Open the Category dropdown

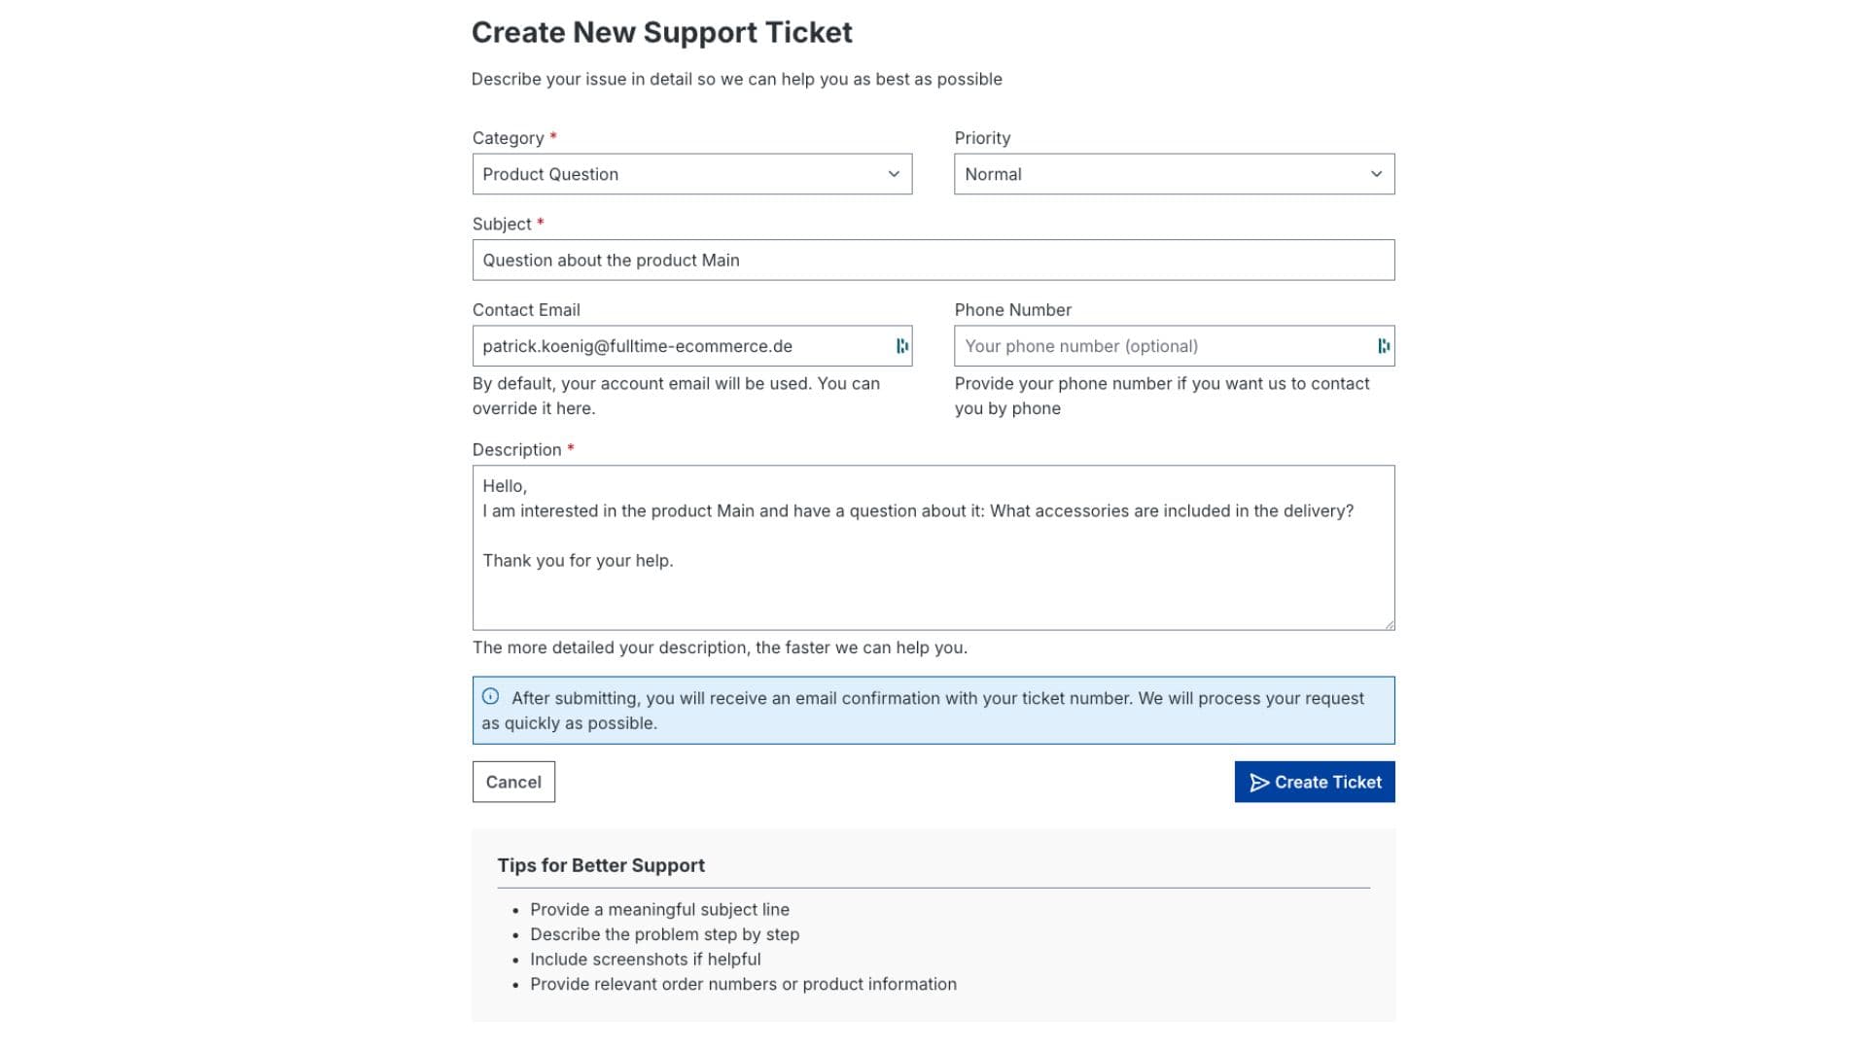coord(691,174)
